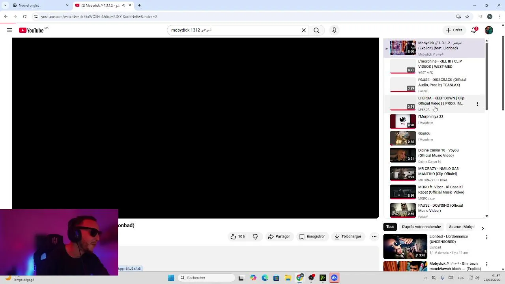Play l'Morphiniya 33 playlist item

pos(434,121)
